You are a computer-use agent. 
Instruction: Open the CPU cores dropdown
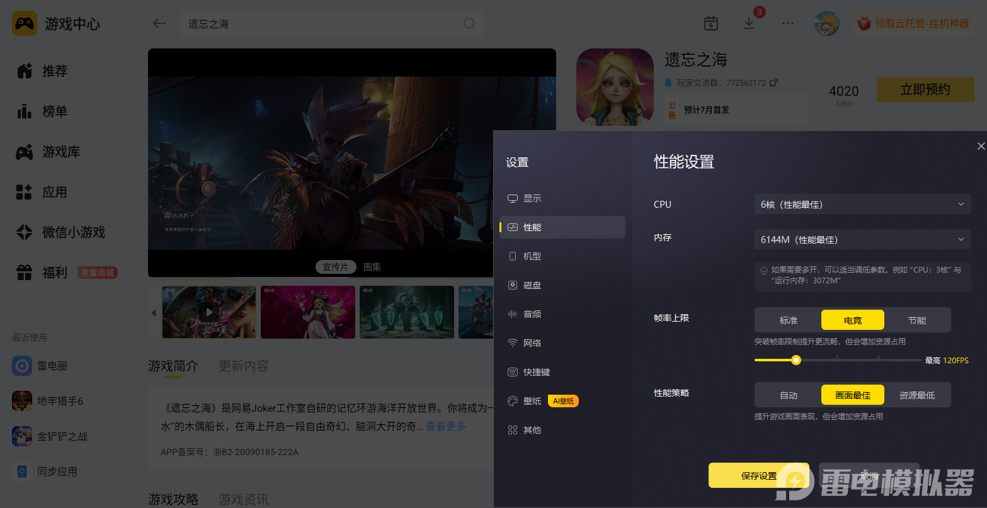pyautogui.click(x=862, y=205)
